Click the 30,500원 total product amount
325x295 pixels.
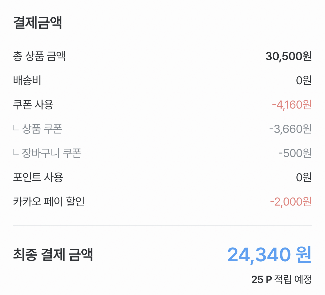288,56
